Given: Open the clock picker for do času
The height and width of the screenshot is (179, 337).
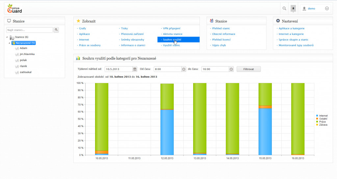Looking at the screenshot, I should [231, 69].
